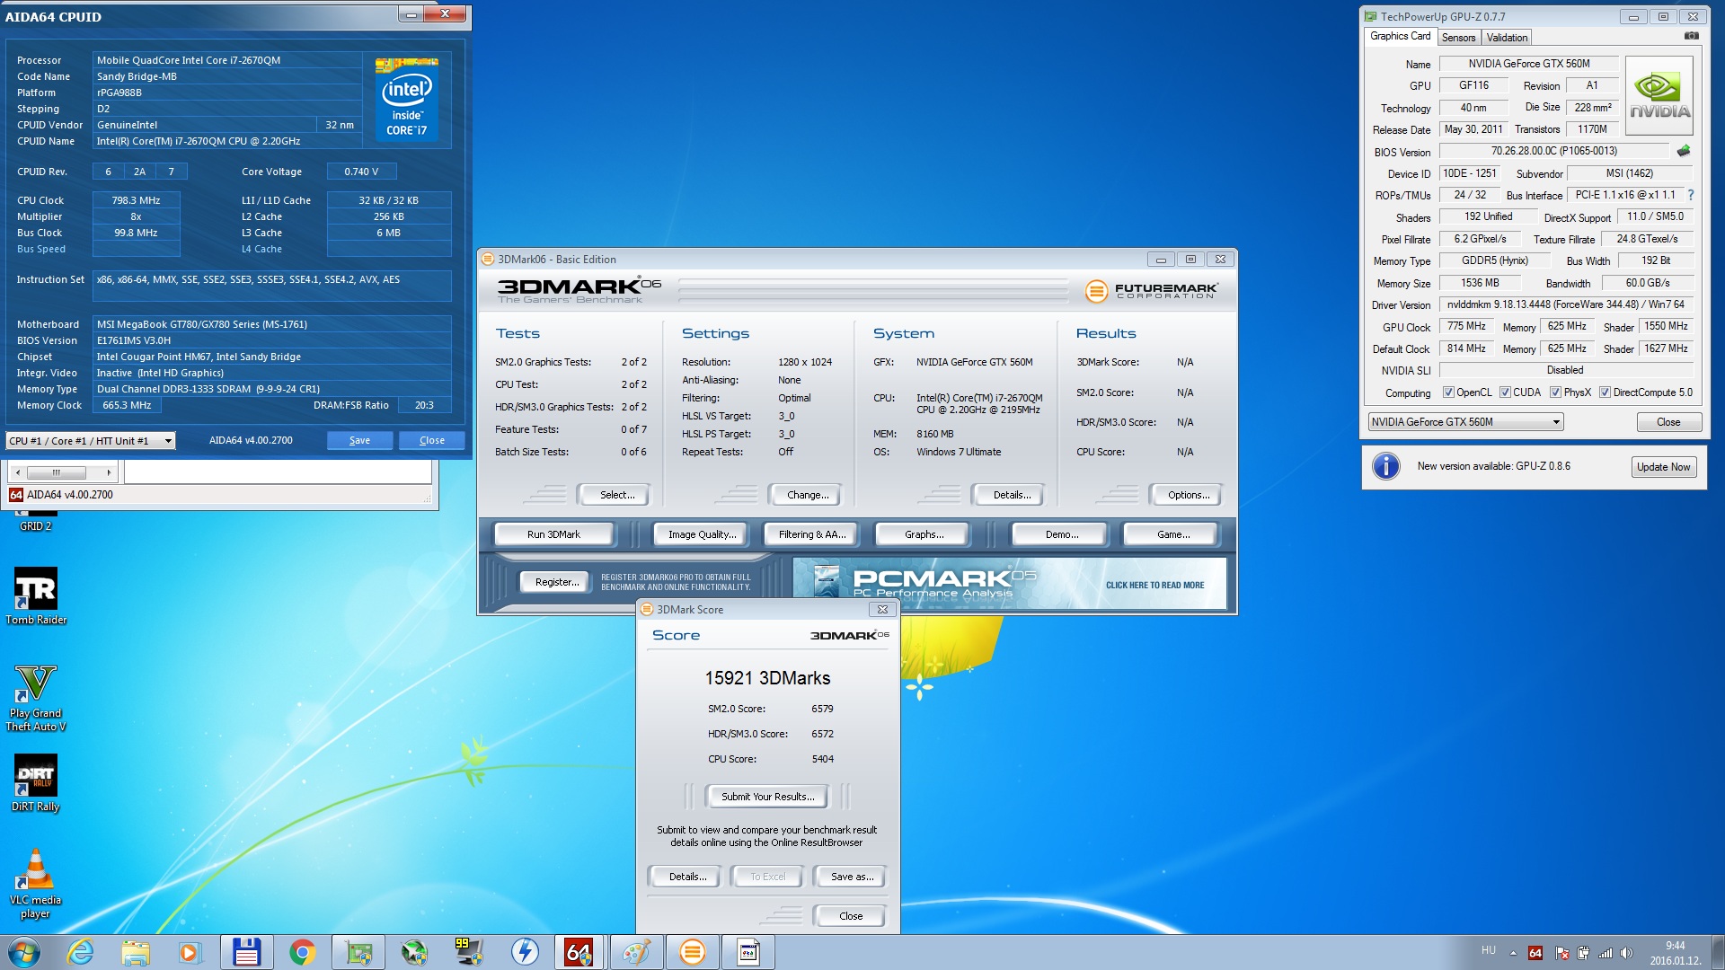This screenshot has height=970, width=1725.
Task: Click the PCMark05 banner advertisement
Action: click(1010, 584)
